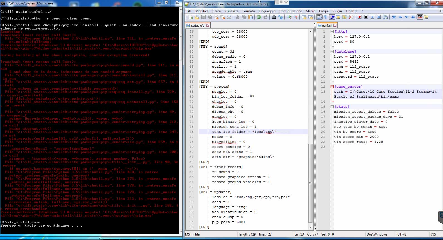Screen dimensions: 443x240
Task: Click the Zoom in magnifier icon
Action: (x=289, y=17)
